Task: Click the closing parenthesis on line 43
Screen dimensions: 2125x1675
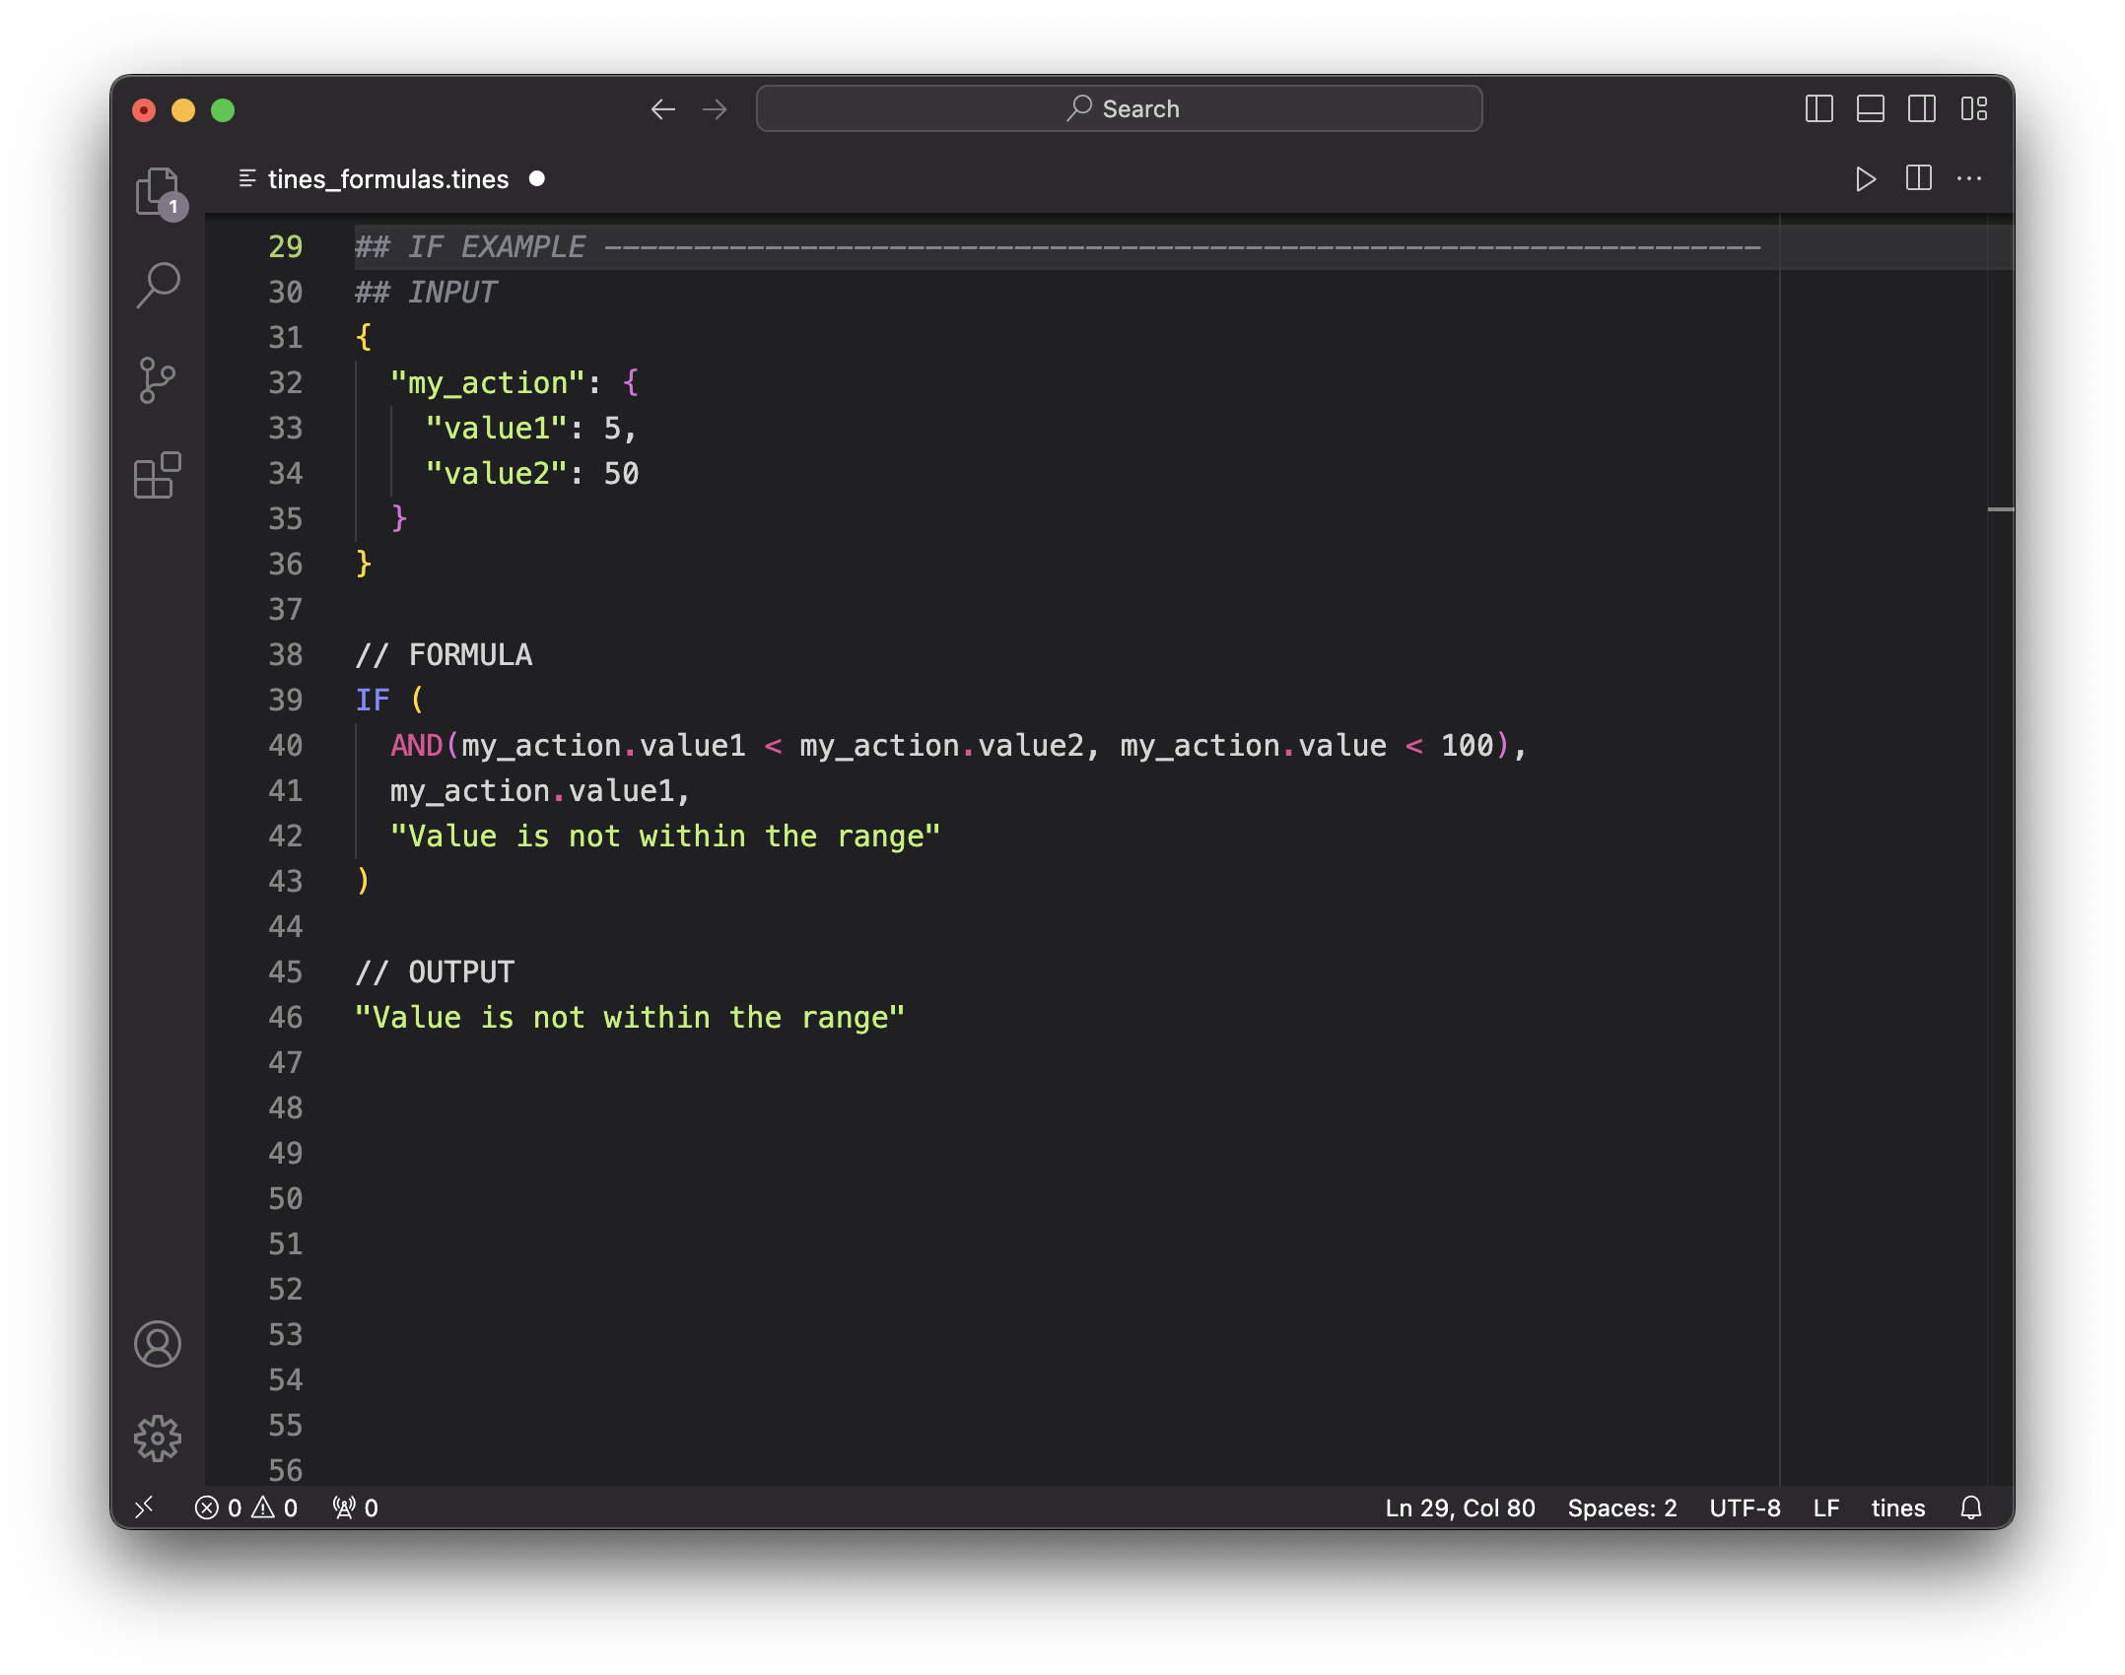Action: tap(363, 881)
